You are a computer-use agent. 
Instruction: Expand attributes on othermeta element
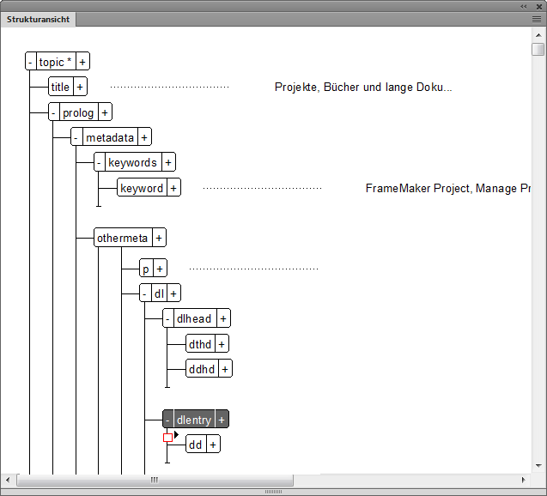coord(159,238)
